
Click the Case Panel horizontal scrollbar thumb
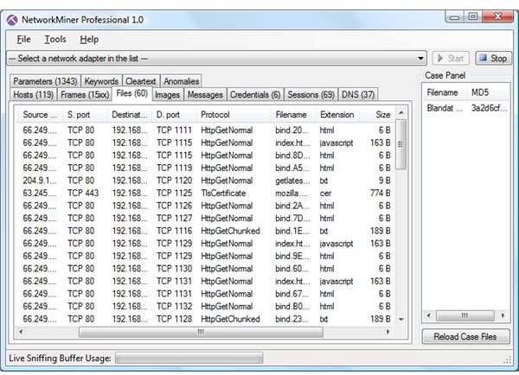(x=465, y=315)
